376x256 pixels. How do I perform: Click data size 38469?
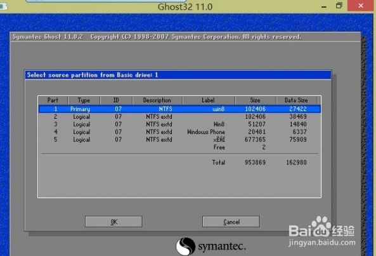[x=298, y=117]
